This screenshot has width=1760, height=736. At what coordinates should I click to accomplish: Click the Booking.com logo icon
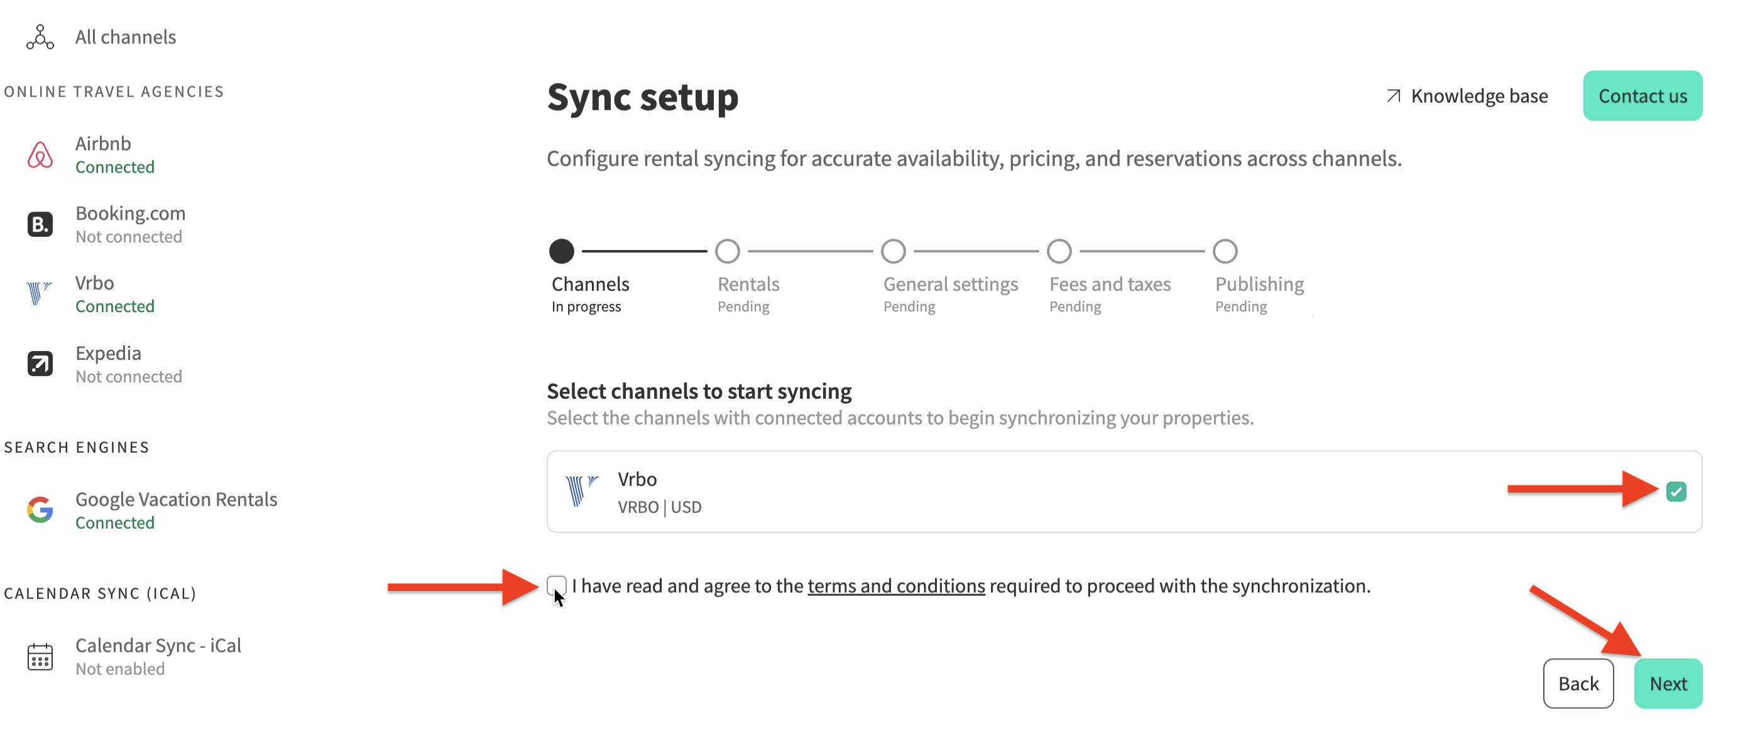(40, 225)
